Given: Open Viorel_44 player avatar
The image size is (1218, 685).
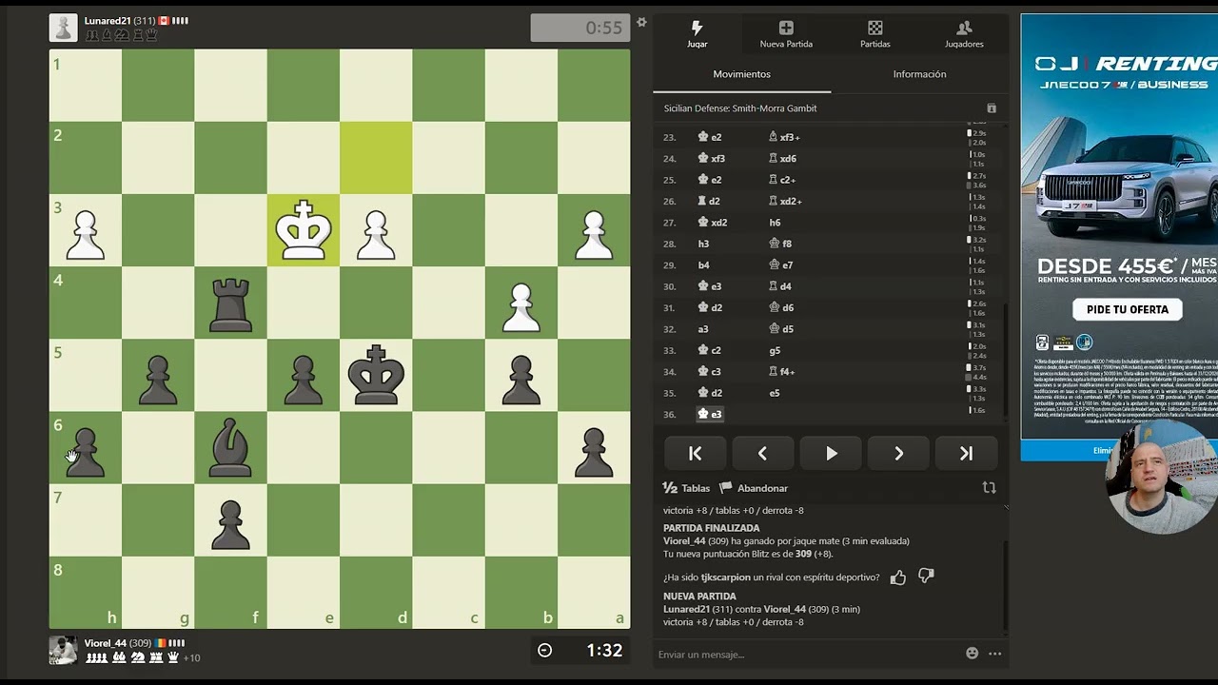Looking at the screenshot, I should [x=63, y=650].
